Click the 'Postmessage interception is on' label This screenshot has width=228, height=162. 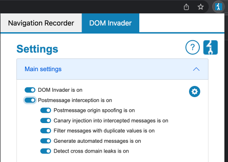(x=75, y=100)
